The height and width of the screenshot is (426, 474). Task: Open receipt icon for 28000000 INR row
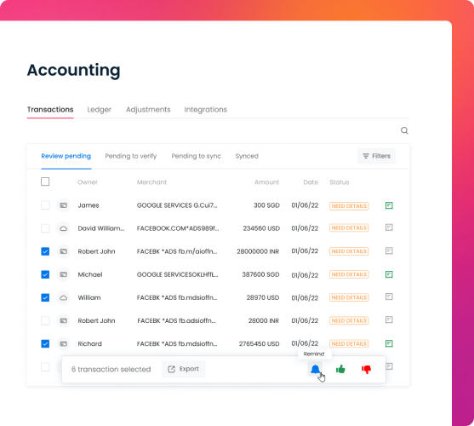(x=389, y=250)
